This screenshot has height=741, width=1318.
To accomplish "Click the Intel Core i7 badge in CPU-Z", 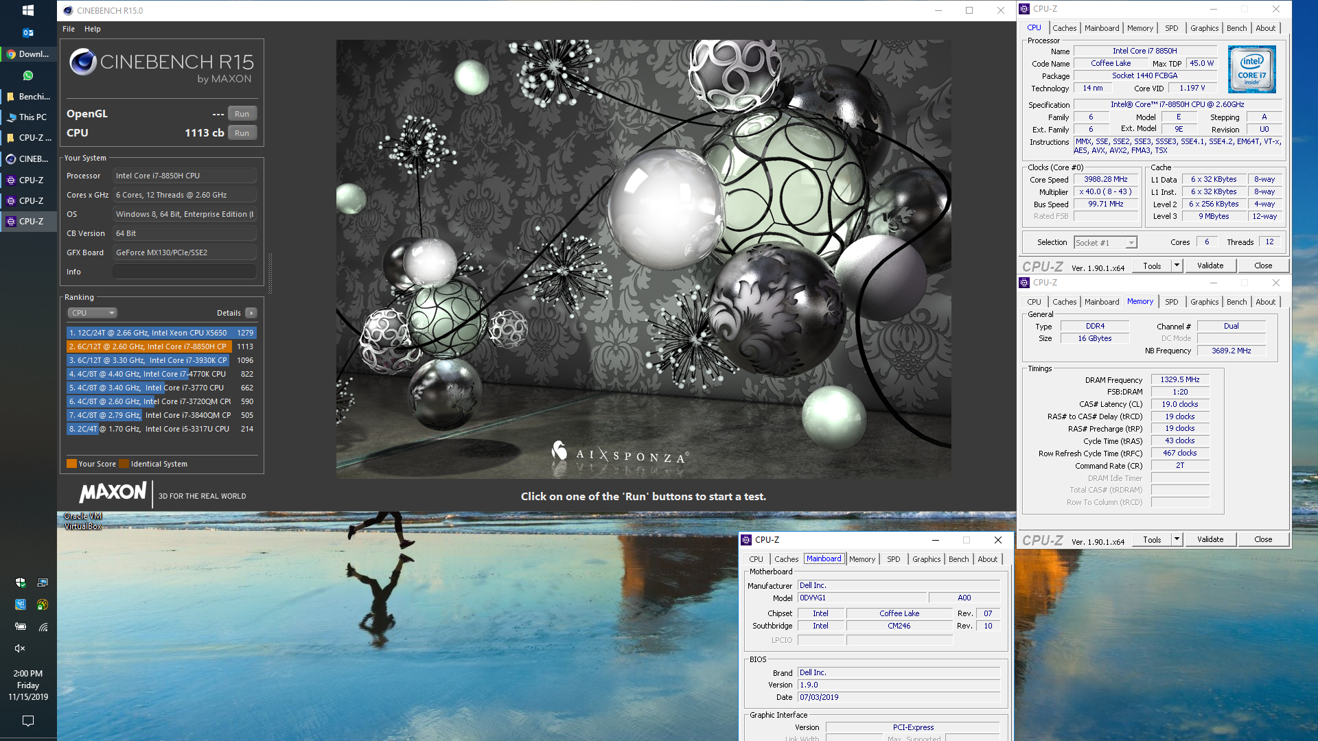I will pos(1251,69).
